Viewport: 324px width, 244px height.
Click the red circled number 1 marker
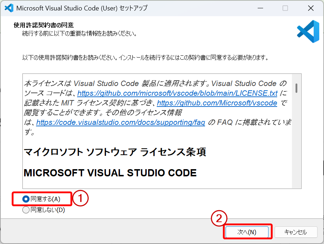[81, 199]
